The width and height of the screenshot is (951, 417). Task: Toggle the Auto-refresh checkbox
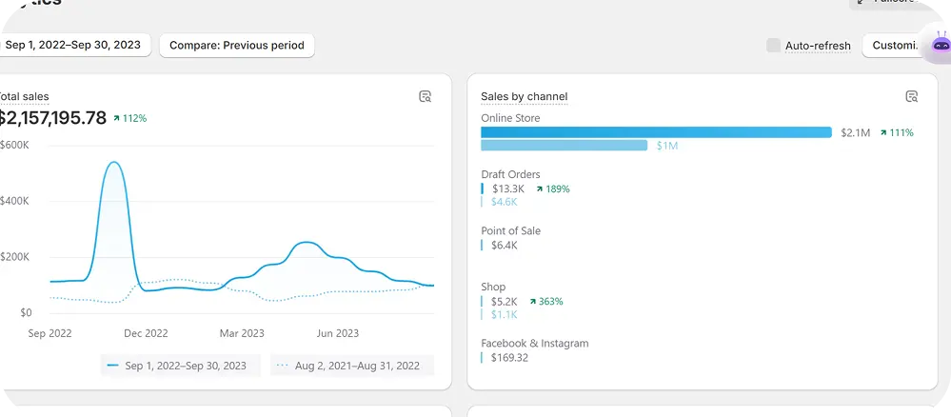(x=773, y=46)
